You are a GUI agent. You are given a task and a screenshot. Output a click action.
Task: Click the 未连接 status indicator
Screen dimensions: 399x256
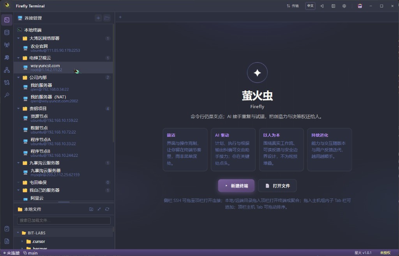pos(11,253)
